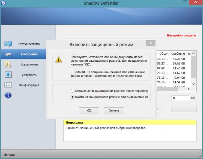The width and height of the screenshot is (203, 159).
Task: Click the Помощь help link
Action: coord(9,155)
